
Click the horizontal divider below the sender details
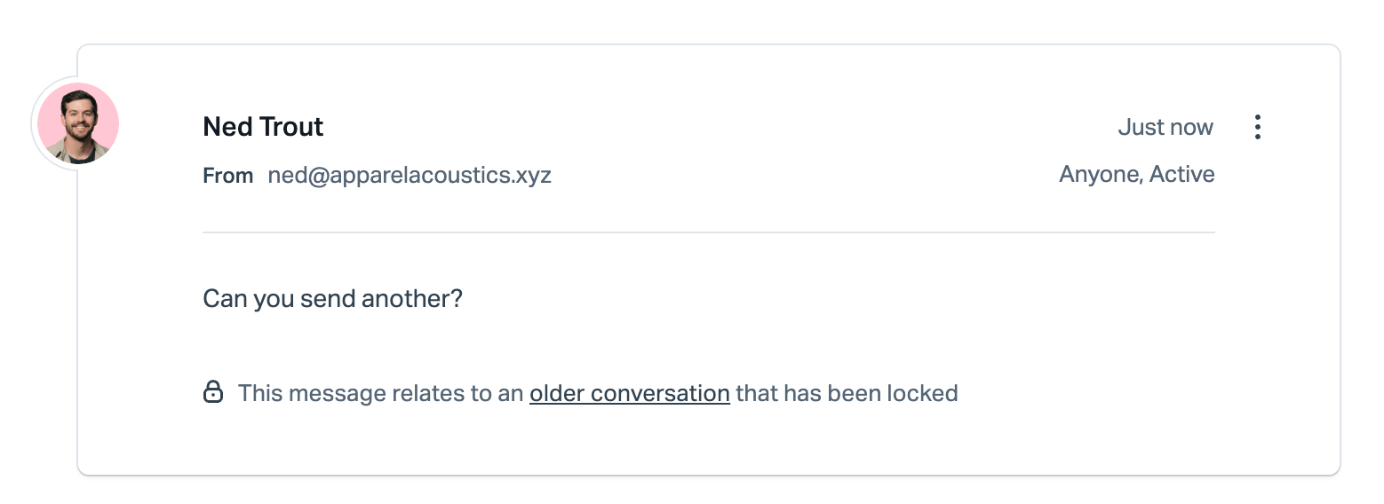pos(709,232)
